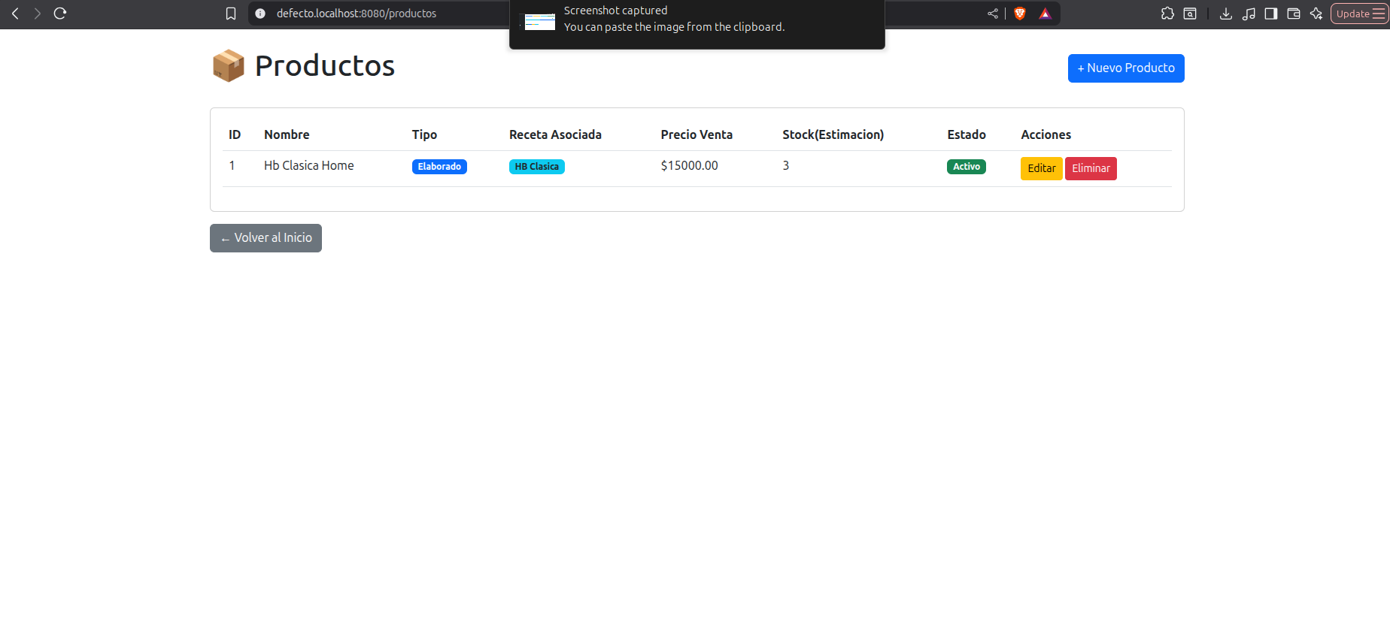Open the share icon in address bar
The image size is (1390, 625).
[993, 14]
